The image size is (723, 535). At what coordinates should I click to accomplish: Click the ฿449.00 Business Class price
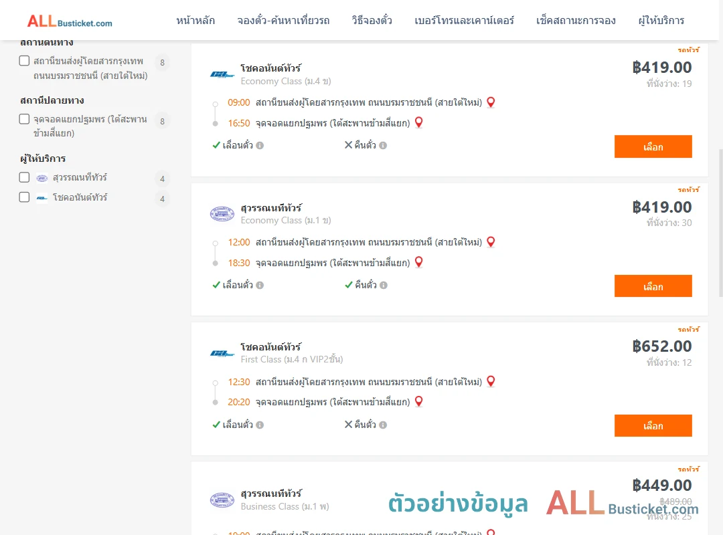click(661, 486)
